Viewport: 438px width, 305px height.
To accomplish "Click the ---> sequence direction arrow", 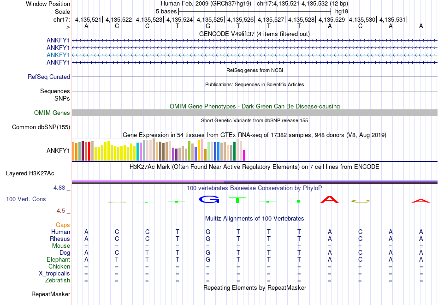I will (x=65, y=27).
